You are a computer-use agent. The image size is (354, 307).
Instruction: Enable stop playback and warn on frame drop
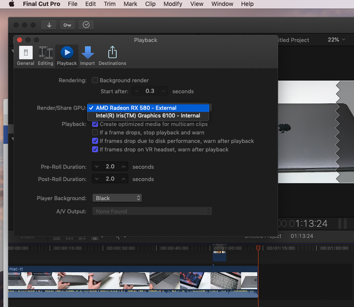(x=95, y=132)
